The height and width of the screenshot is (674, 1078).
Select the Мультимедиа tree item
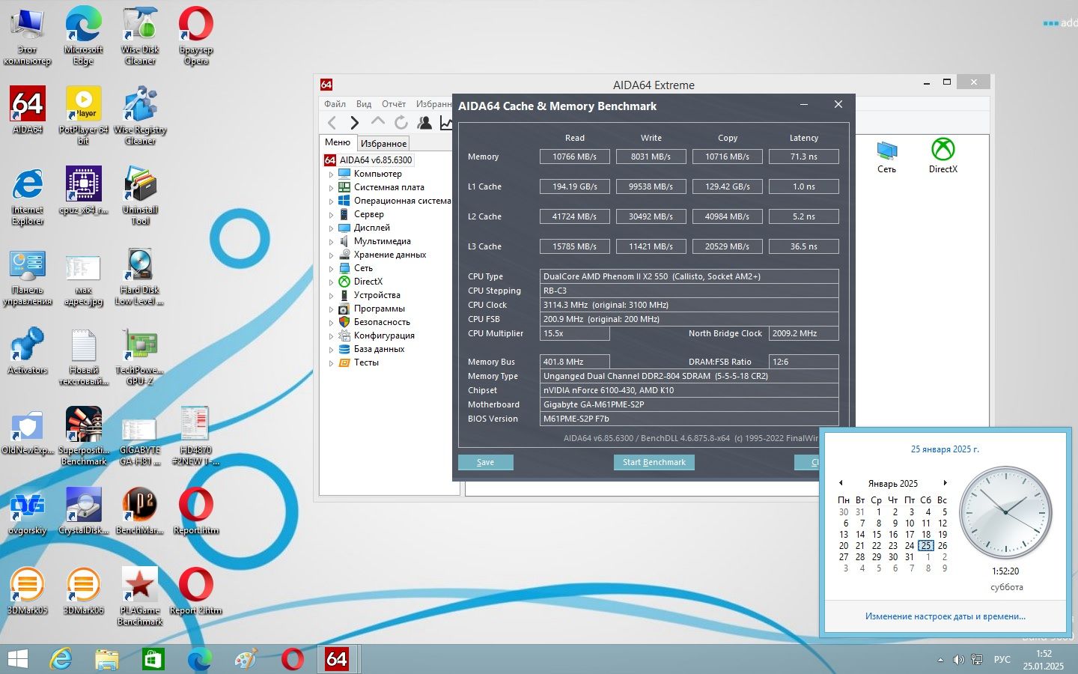click(383, 241)
